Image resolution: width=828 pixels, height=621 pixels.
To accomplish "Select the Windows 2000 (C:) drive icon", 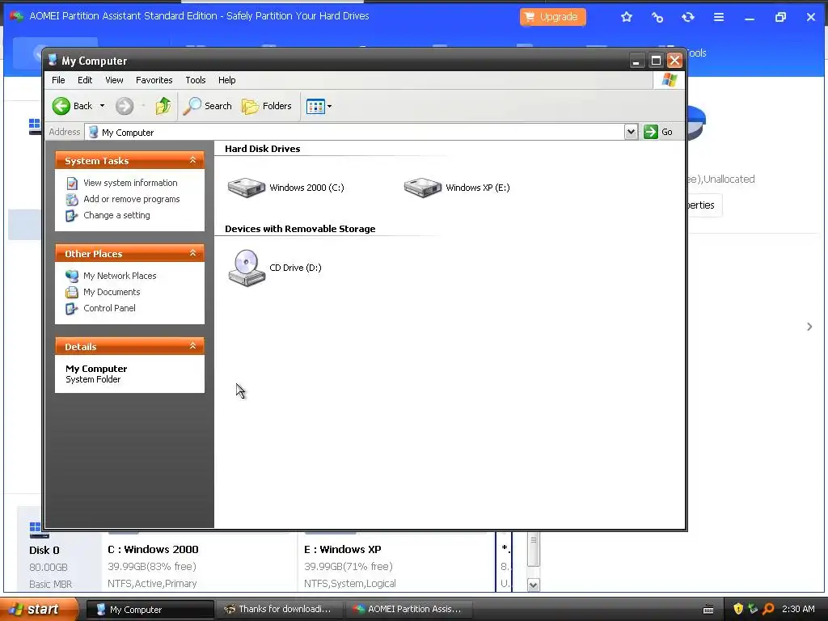I will point(246,188).
